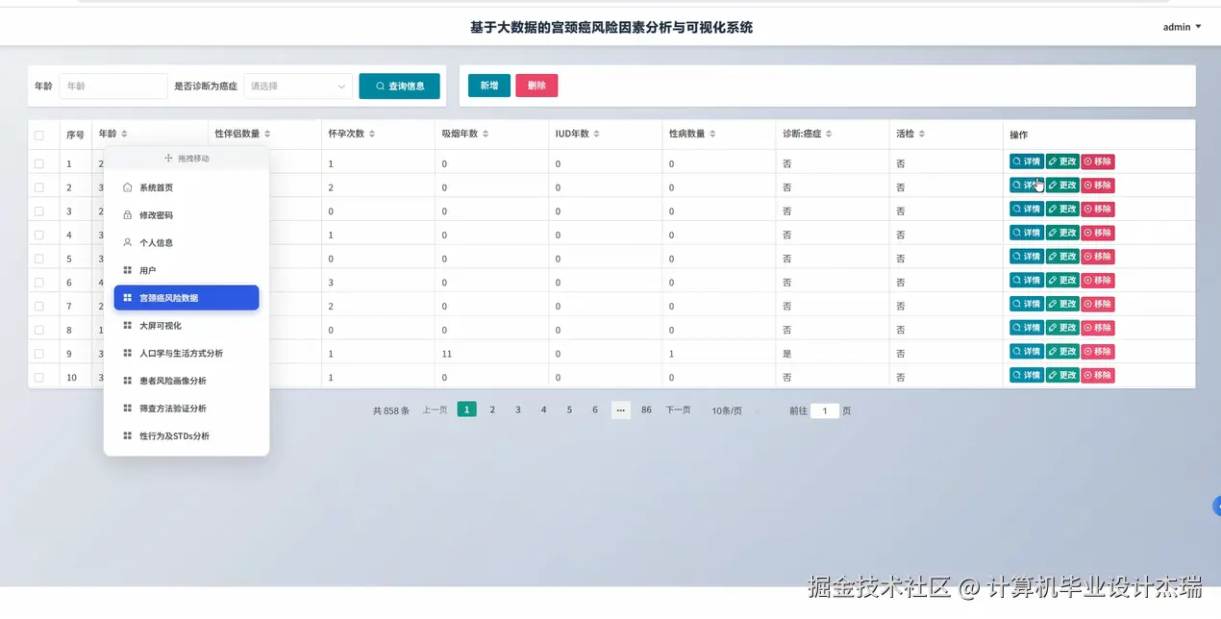Click the home icon beside 系统首页
Screen dimensions: 1221x619
[x=128, y=187]
